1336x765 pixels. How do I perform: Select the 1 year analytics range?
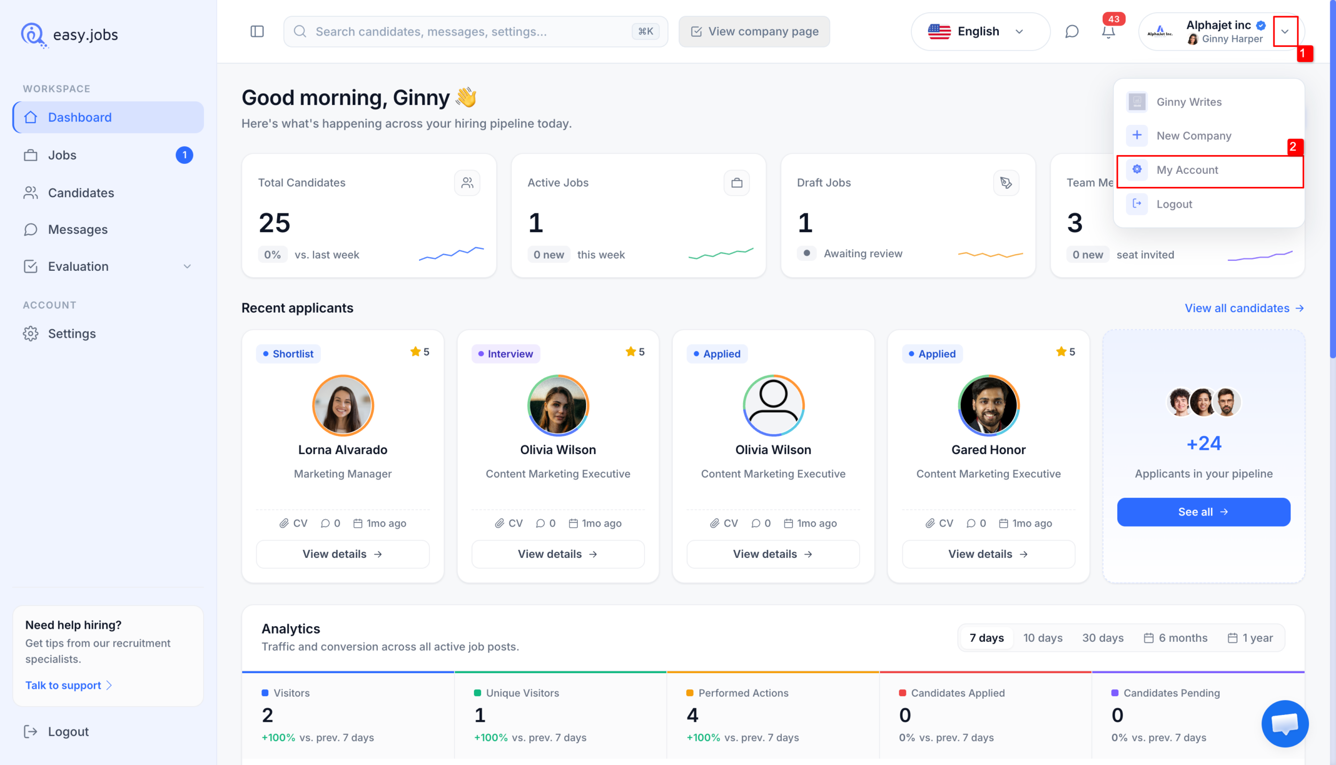[x=1250, y=637]
